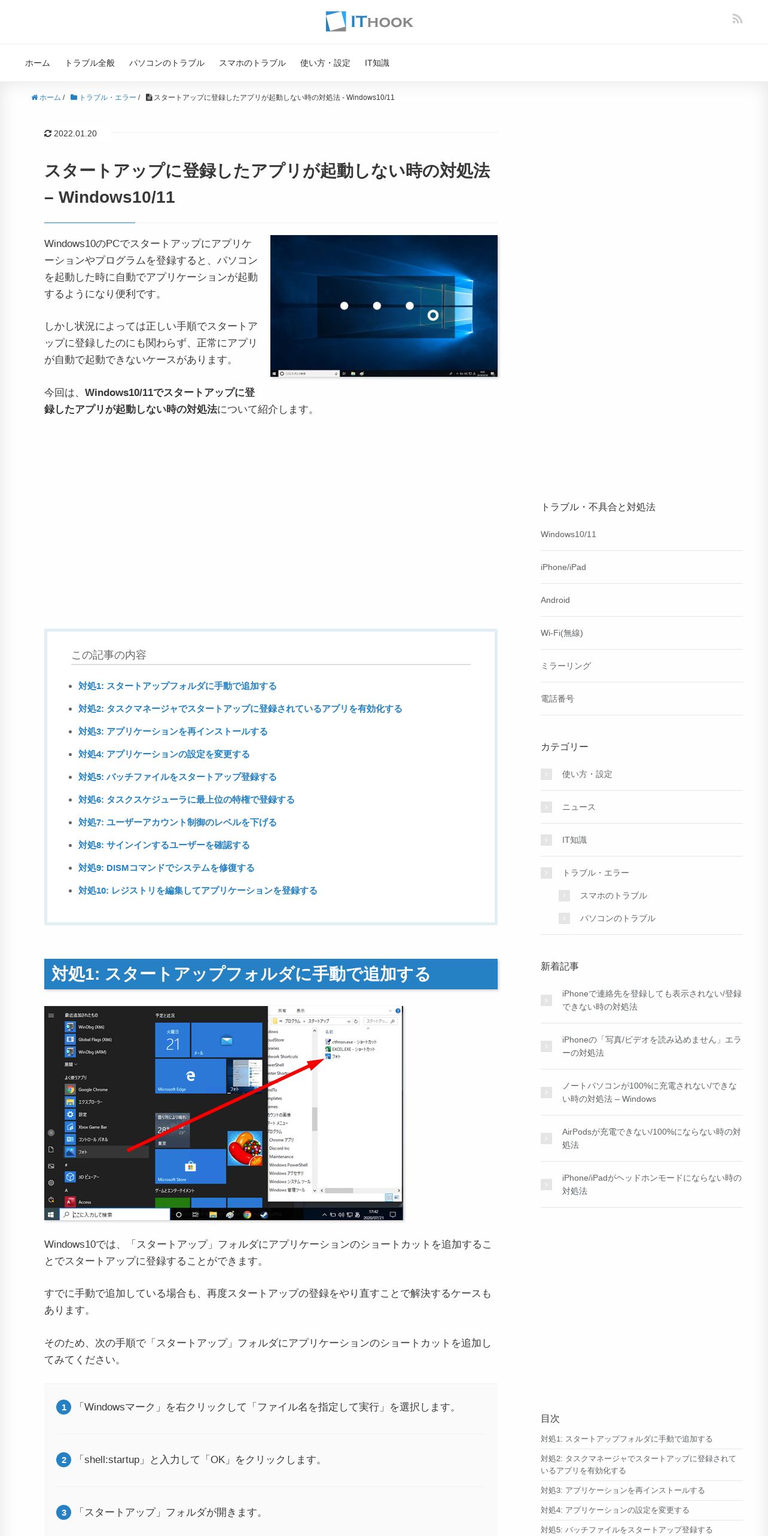This screenshot has width=768, height=1536.
Task: Jump to 対処1 in sidebar 目次
Action: 626,1439
